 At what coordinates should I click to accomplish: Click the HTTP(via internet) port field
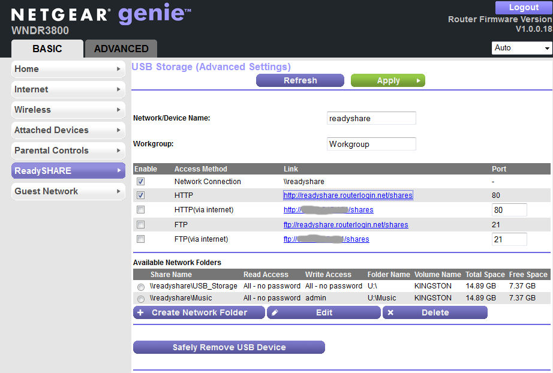[509, 210]
